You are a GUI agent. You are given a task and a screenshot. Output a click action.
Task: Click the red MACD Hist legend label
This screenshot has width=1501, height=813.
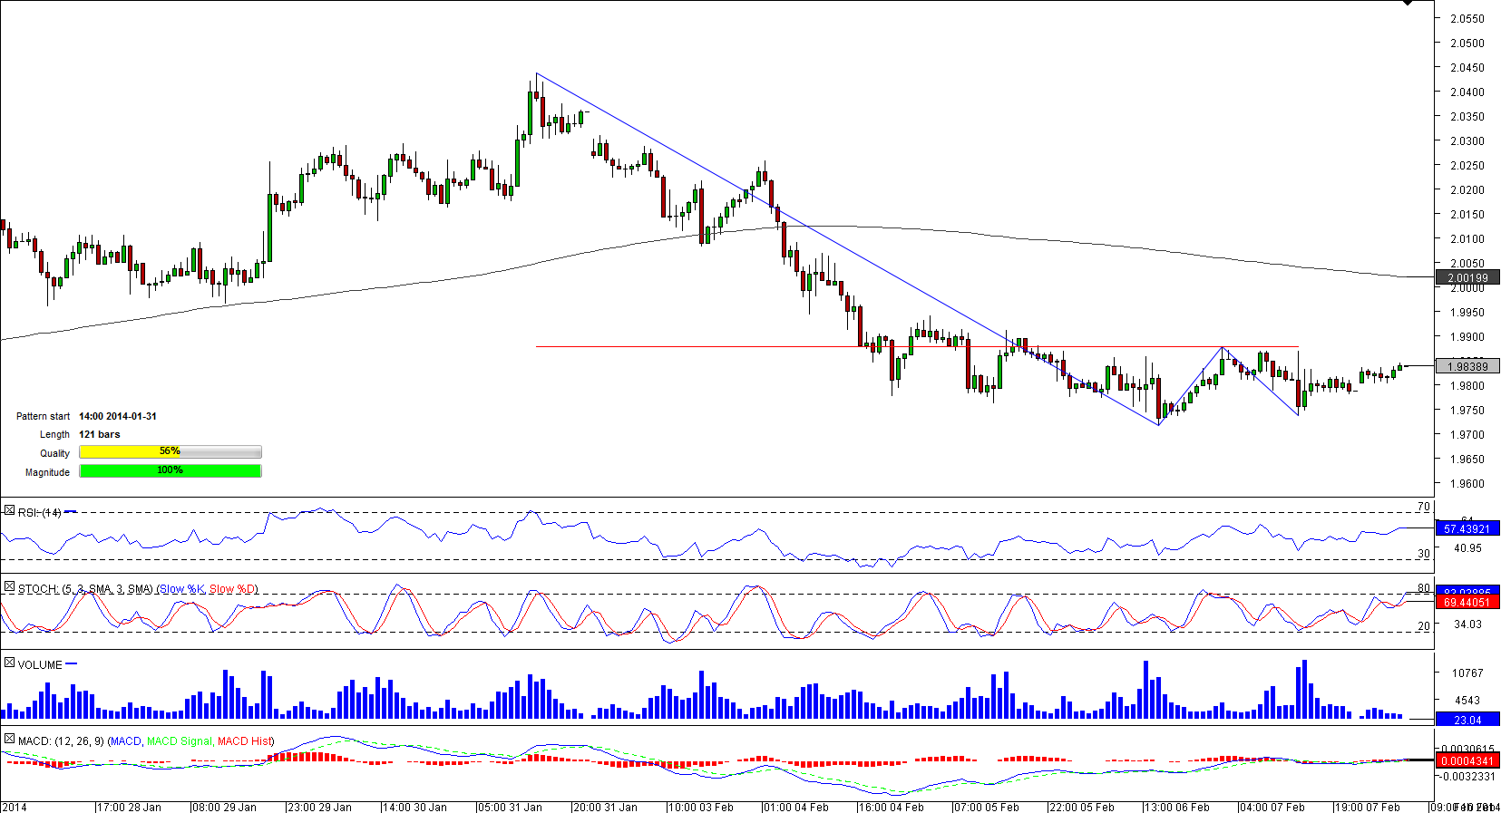[x=244, y=741]
